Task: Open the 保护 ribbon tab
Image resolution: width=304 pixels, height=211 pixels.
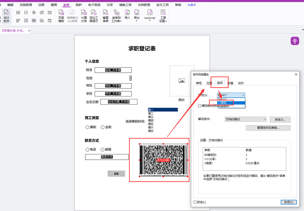Action: (x=79, y=5)
